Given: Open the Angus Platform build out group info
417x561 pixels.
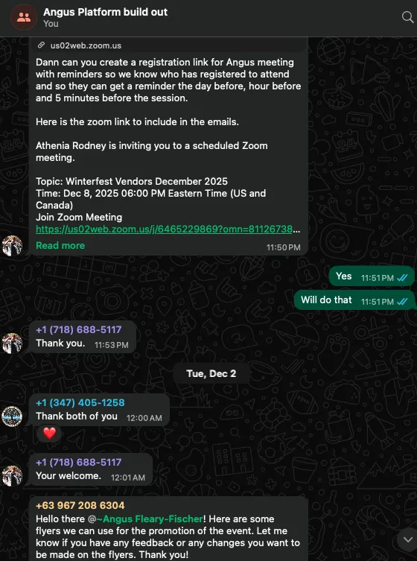Looking at the screenshot, I should tap(105, 12).
